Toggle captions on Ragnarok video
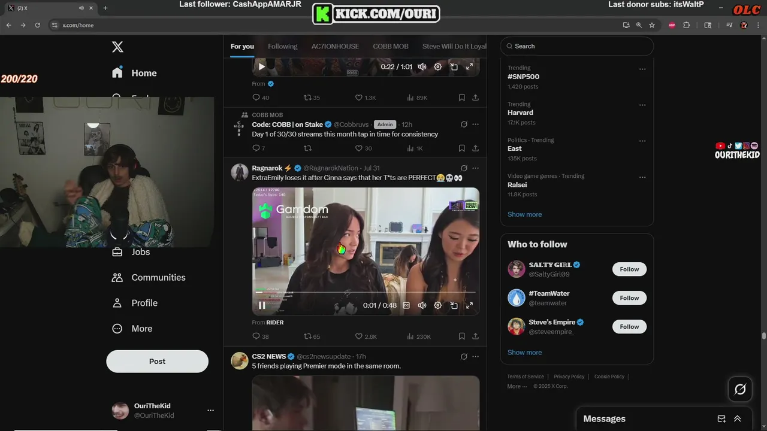 [x=406, y=305]
